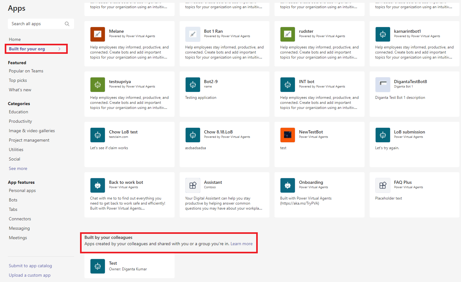Click the Onboarding app name
The height and width of the screenshot is (282, 461).
pos(311,182)
